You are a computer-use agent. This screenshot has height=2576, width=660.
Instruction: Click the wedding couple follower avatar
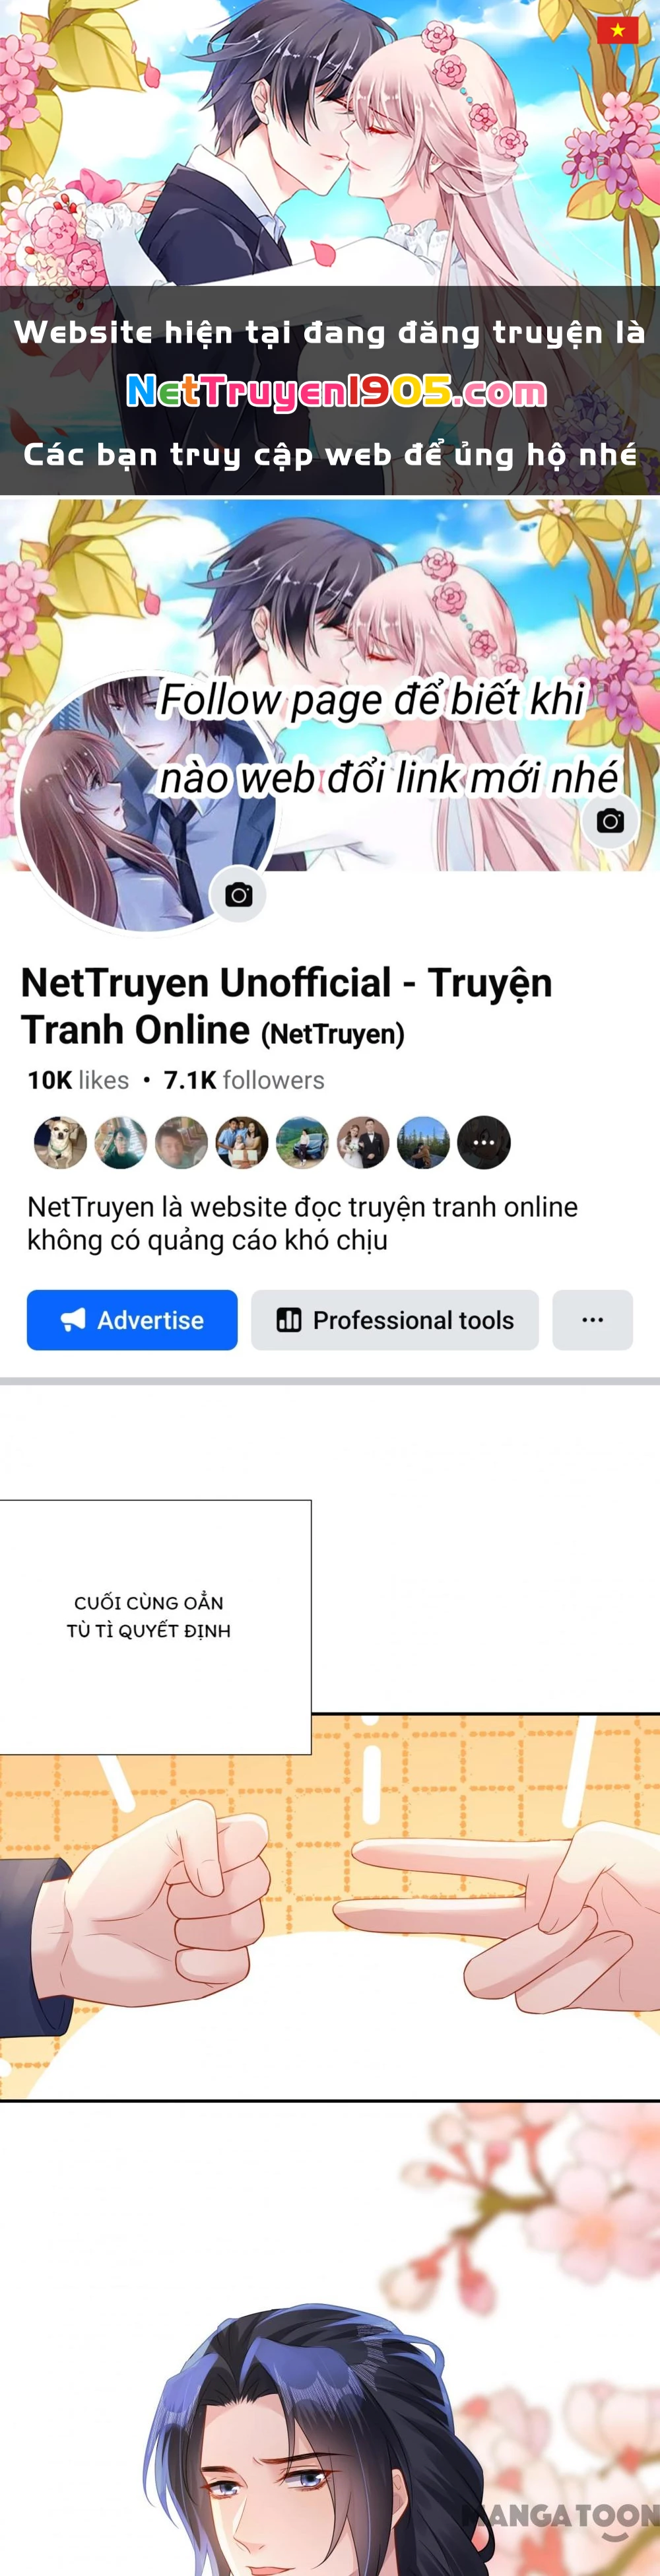(363, 1142)
